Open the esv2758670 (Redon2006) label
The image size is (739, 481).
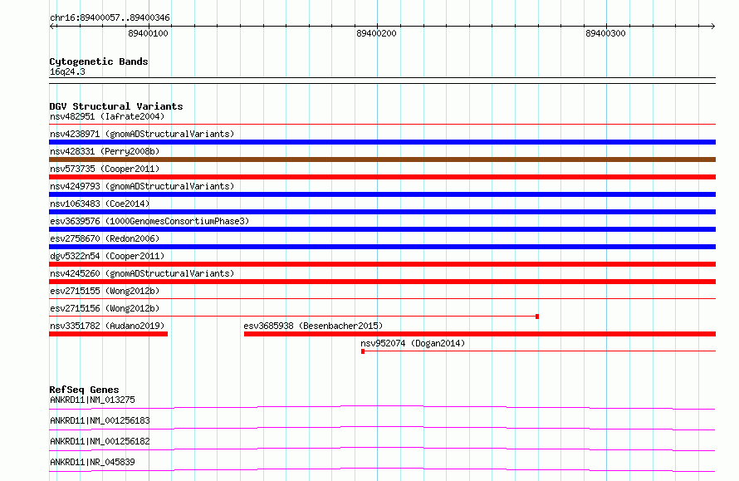coord(105,238)
